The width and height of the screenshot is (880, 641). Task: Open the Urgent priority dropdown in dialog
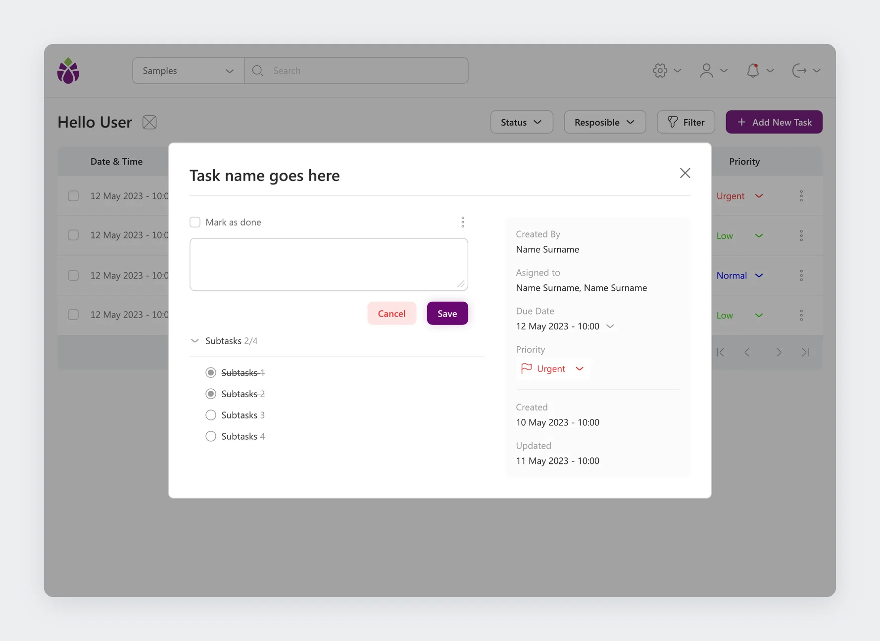point(553,368)
